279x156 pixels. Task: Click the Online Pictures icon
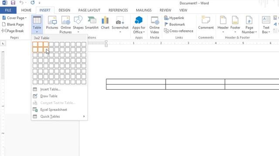tap(66, 20)
